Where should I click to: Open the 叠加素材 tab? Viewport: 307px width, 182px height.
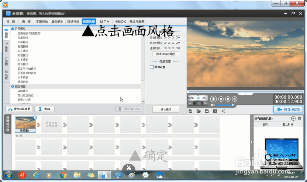[x=57, y=22]
